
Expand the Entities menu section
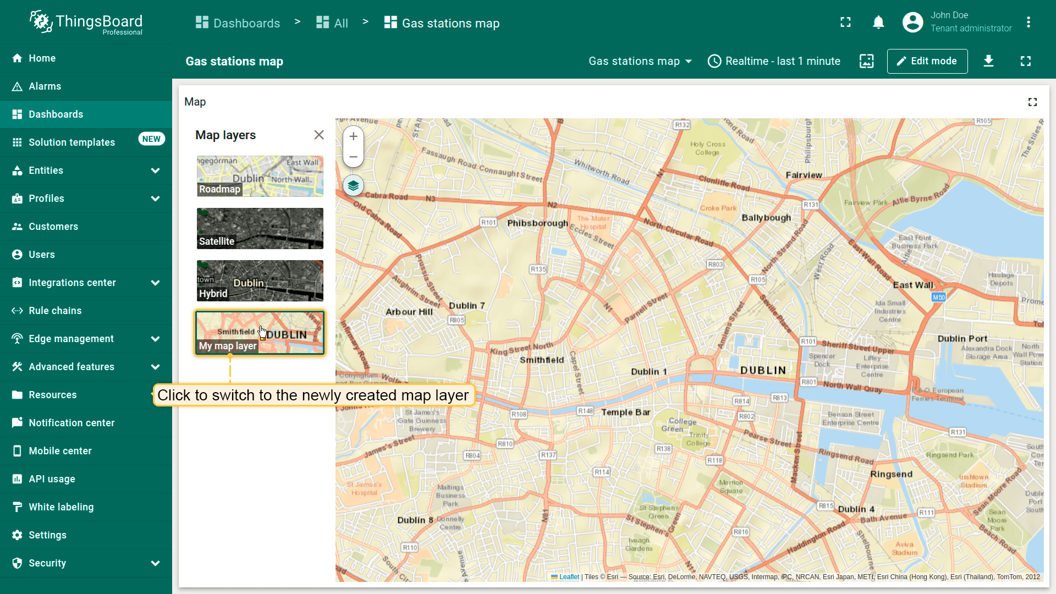[155, 170]
